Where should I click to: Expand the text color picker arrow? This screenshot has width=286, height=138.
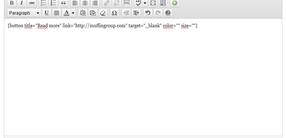coord(73,13)
